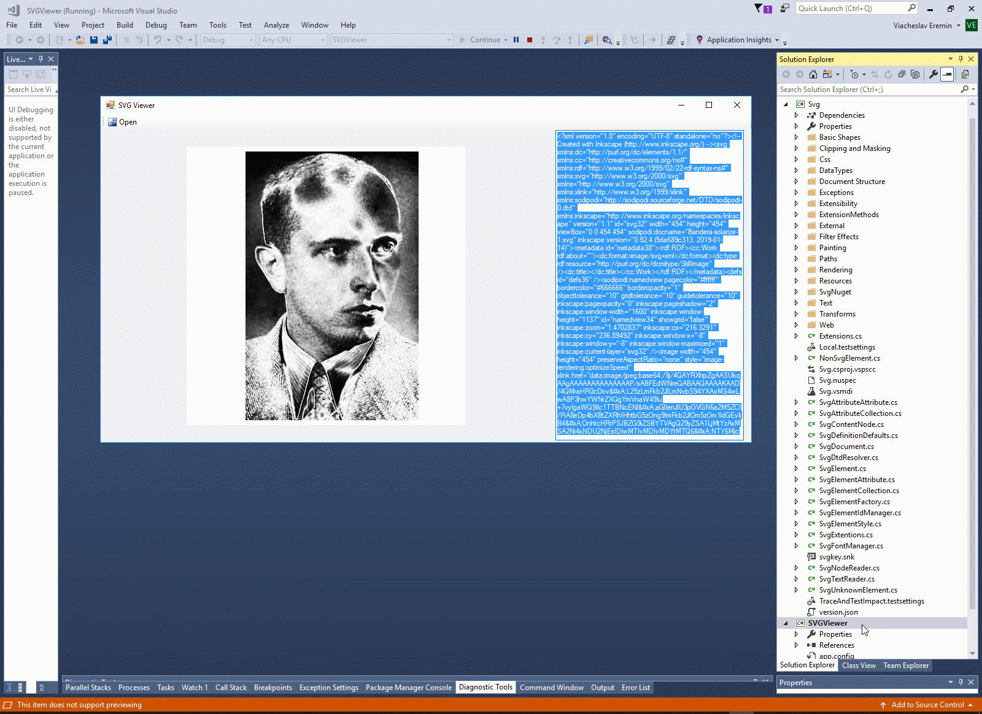Open the Continue button dropdown arrow
Image resolution: width=982 pixels, height=714 pixels.
click(506, 40)
